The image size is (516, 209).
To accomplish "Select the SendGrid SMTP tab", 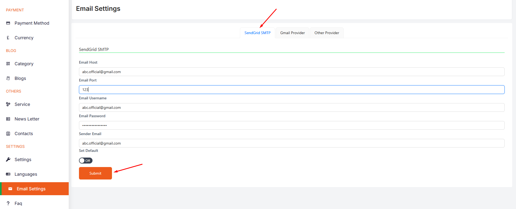I will (x=257, y=33).
